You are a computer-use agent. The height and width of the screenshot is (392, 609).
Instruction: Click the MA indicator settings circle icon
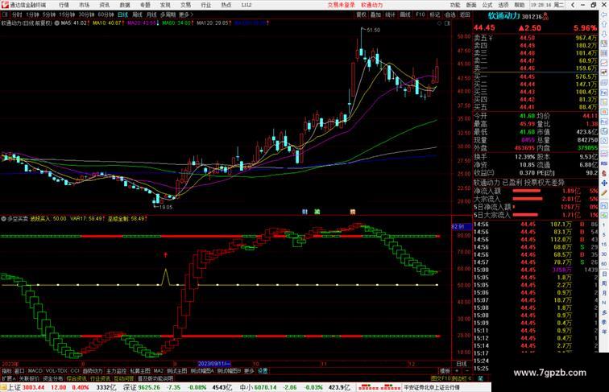(x=56, y=23)
